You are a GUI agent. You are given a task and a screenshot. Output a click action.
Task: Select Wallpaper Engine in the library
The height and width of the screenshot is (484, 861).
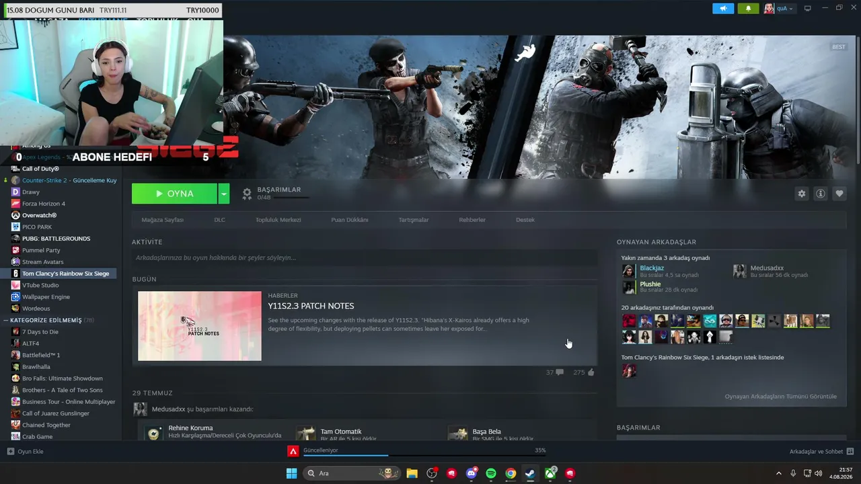[x=46, y=297]
